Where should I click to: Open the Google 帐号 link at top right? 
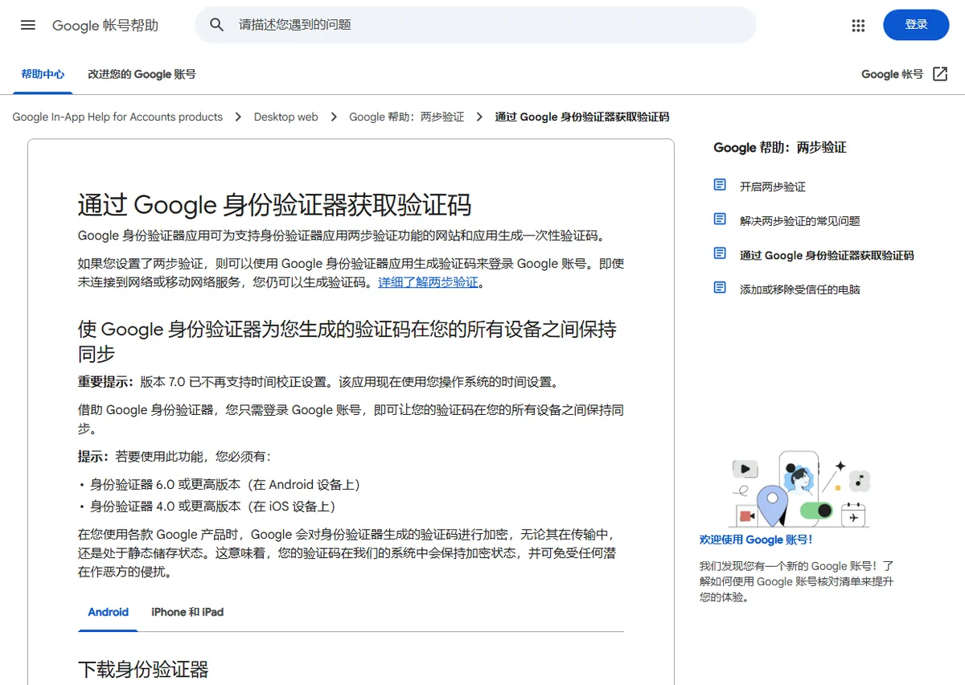(892, 74)
